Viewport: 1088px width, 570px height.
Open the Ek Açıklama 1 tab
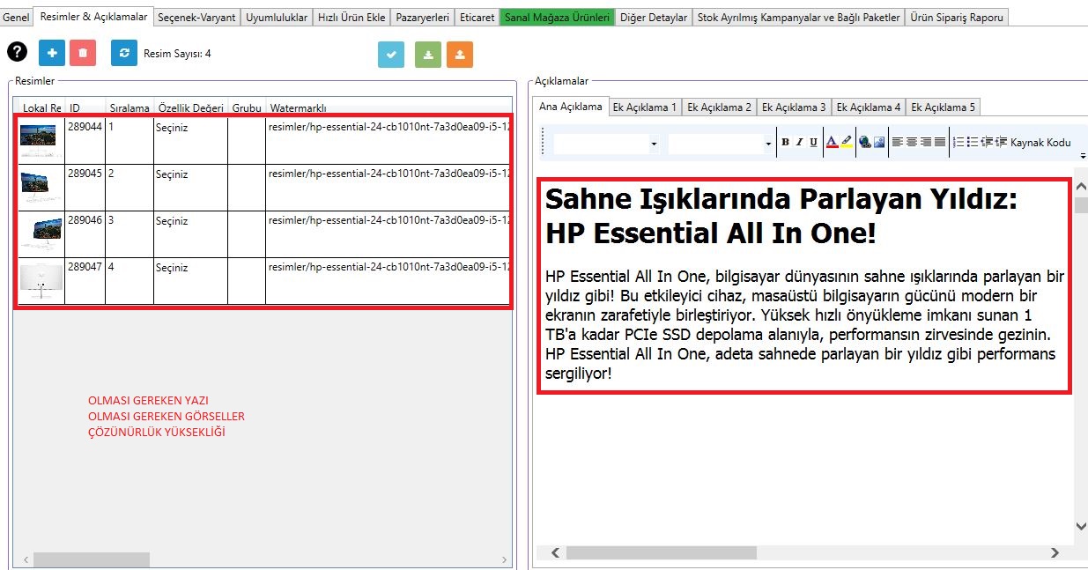[645, 107]
